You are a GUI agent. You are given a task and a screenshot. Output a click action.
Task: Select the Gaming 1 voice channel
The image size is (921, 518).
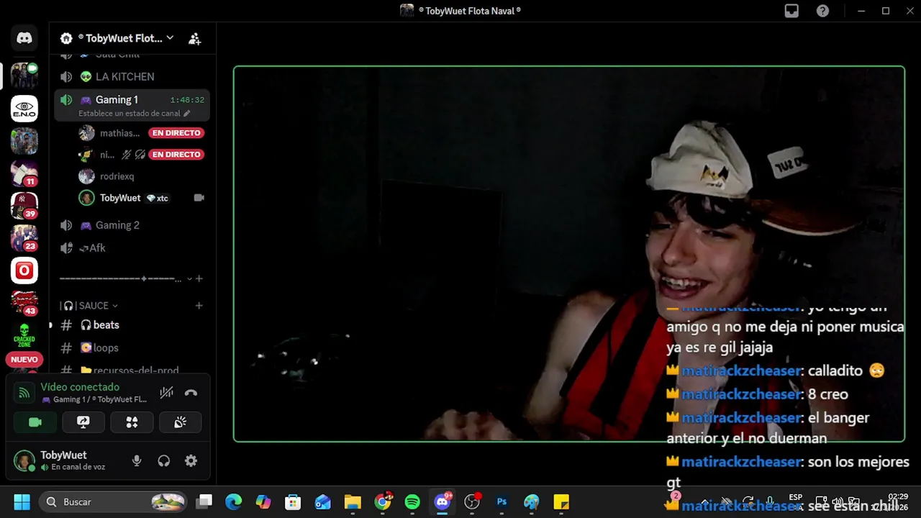tap(132, 106)
